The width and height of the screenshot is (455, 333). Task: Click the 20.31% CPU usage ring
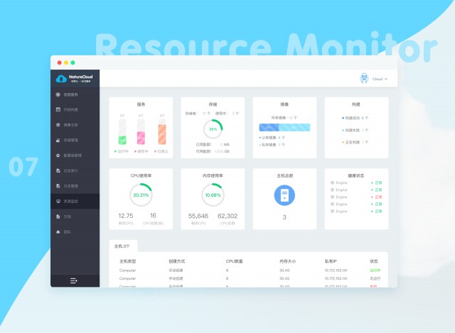pos(141,195)
